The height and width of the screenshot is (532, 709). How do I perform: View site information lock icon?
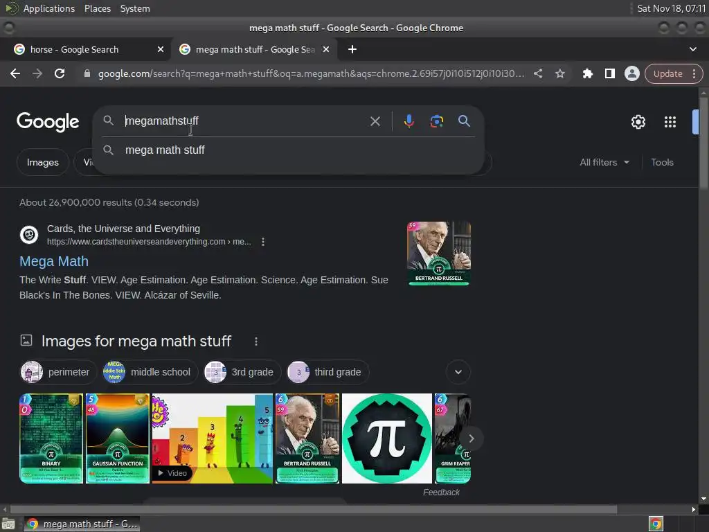87,73
